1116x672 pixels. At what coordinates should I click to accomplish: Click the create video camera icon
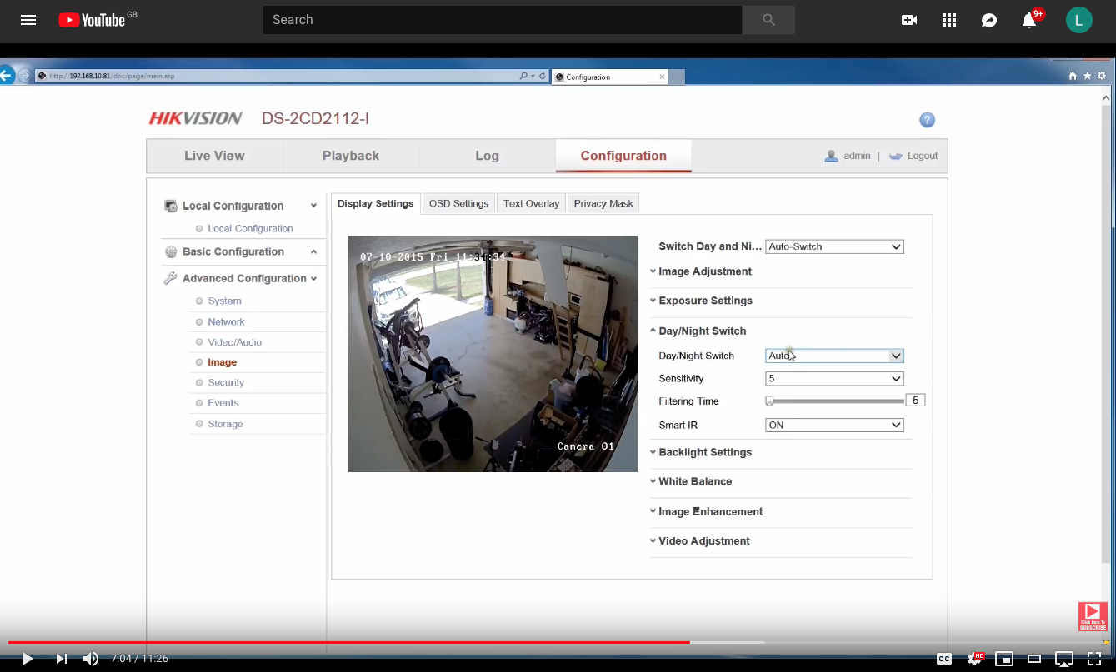tap(909, 20)
